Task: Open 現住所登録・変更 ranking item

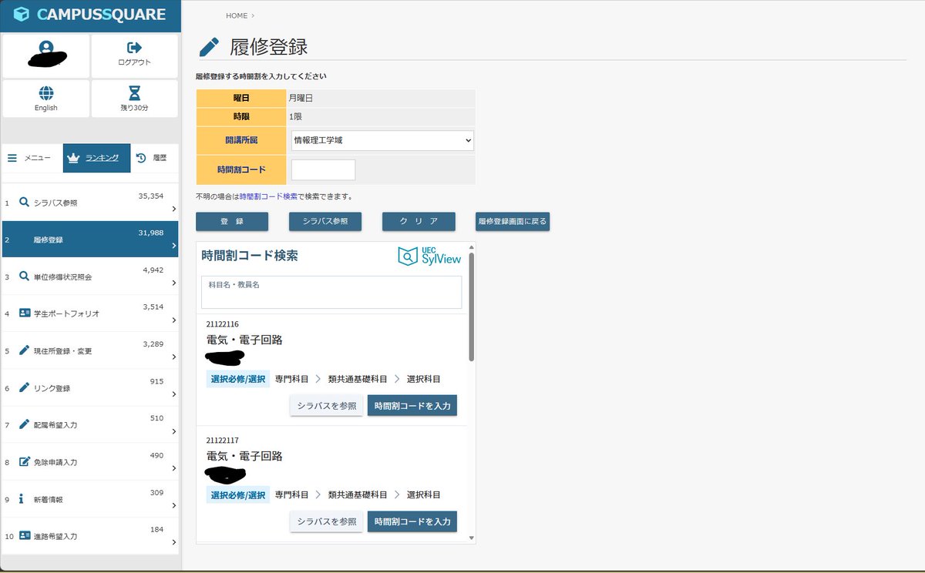Action: [x=90, y=350]
